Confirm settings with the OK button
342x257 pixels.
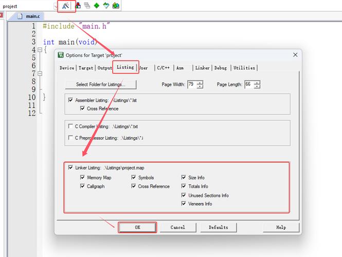coord(137,227)
